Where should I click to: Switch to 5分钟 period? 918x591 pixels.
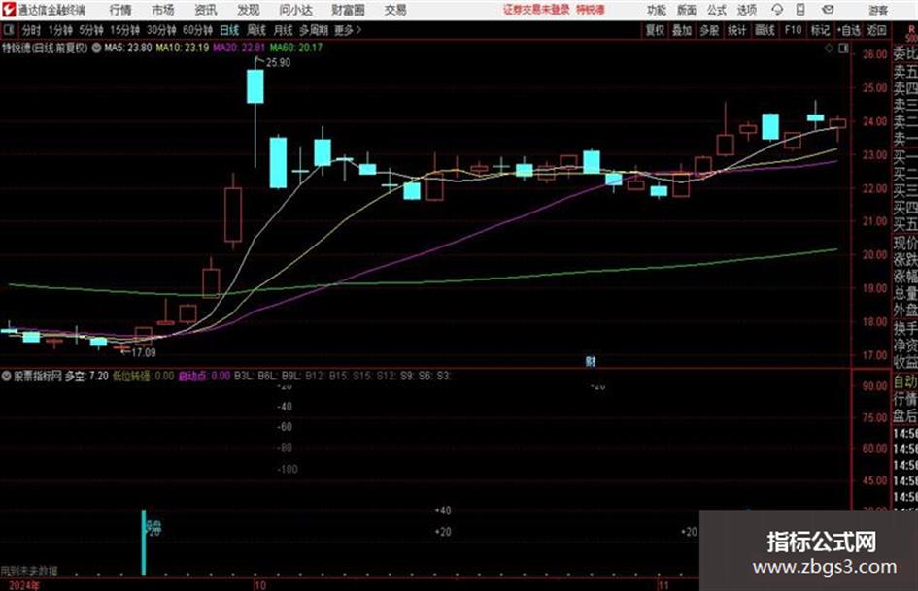click(x=91, y=30)
